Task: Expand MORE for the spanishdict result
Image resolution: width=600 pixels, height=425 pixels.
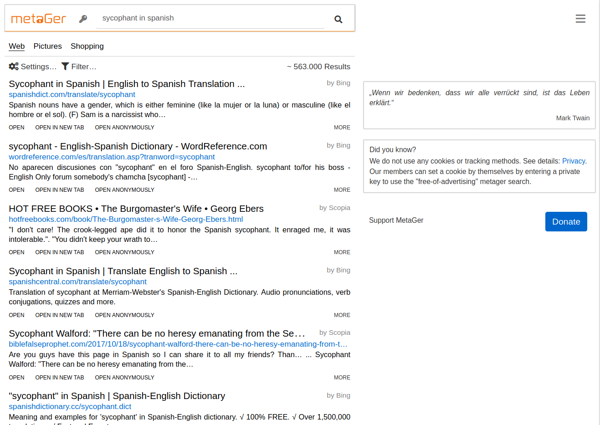Action: 342,128
